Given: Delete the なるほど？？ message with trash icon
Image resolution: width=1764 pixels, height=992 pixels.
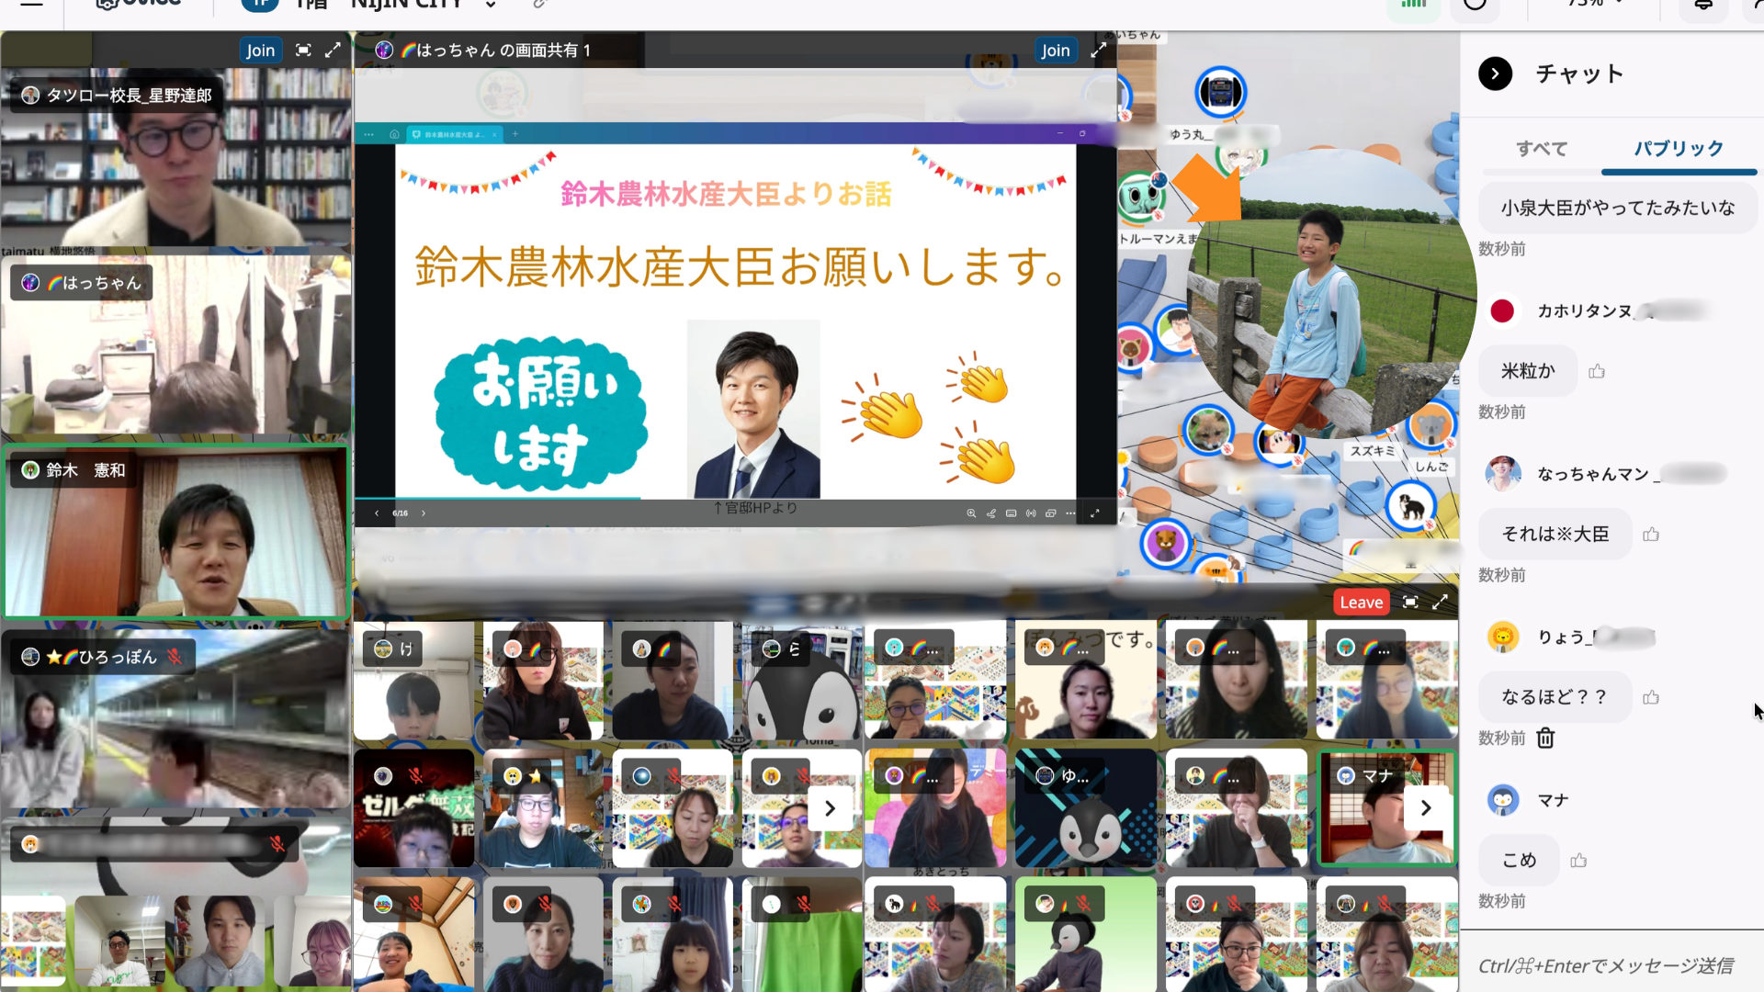Looking at the screenshot, I should [1545, 738].
